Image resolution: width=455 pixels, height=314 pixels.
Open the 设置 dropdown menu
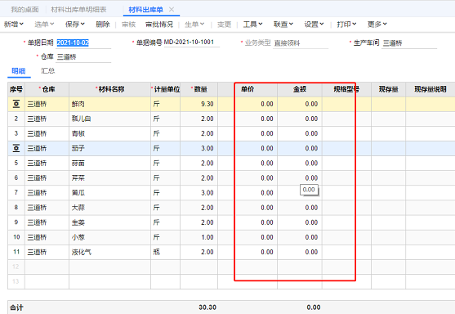[314, 25]
